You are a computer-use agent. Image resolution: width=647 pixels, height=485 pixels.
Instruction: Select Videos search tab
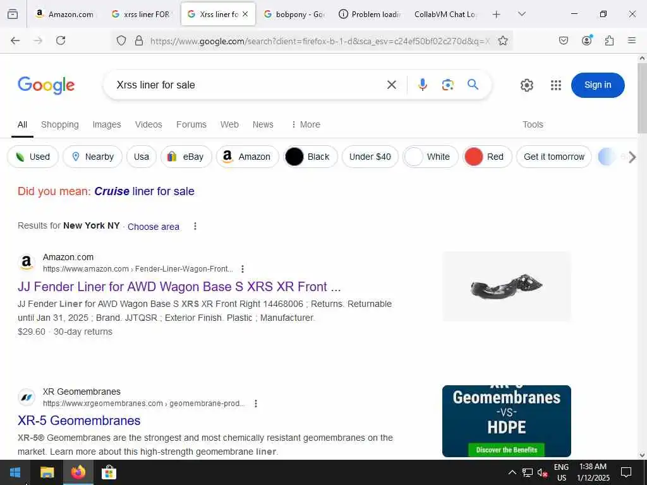[x=148, y=124]
